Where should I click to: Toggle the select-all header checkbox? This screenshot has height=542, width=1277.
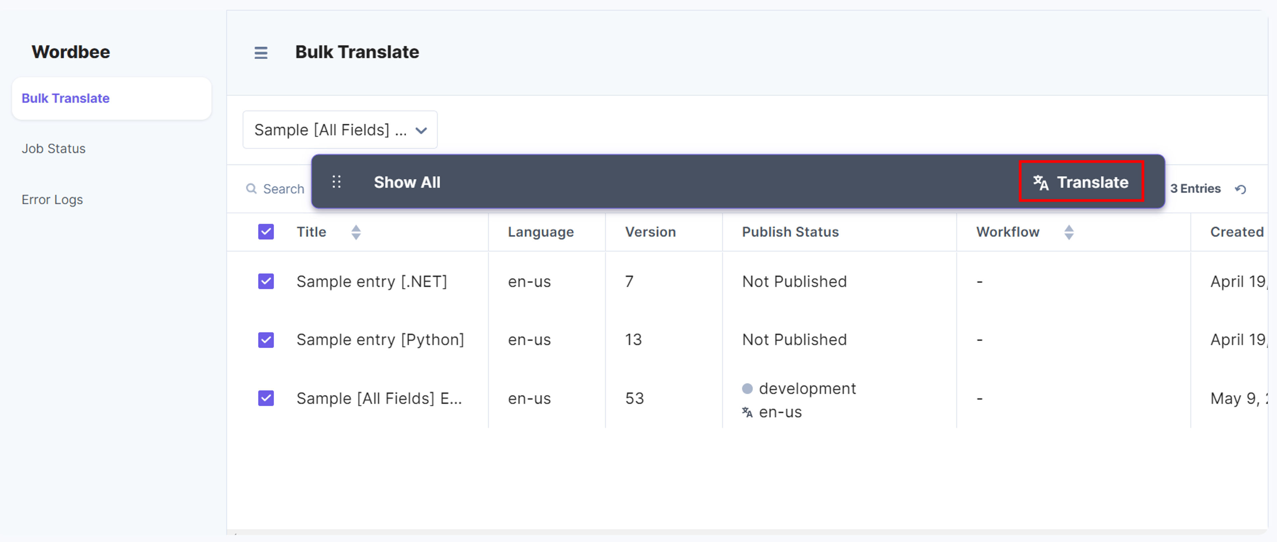266,232
